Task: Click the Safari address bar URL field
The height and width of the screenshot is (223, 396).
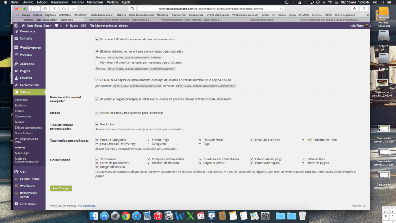Action: click(211, 9)
